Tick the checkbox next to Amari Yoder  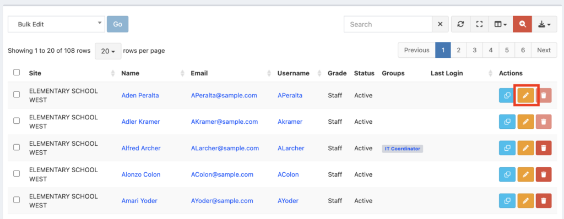pyautogui.click(x=17, y=200)
